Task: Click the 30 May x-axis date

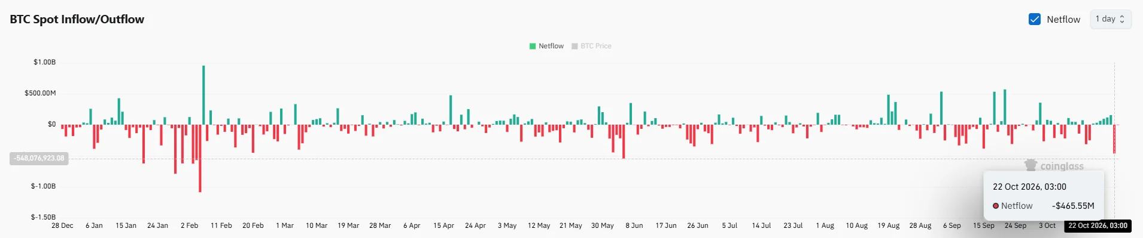Action: click(603, 225)
